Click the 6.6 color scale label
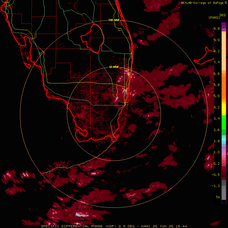Screen dimensions: 228x228 pyautogui.click(x=217, y=73)
